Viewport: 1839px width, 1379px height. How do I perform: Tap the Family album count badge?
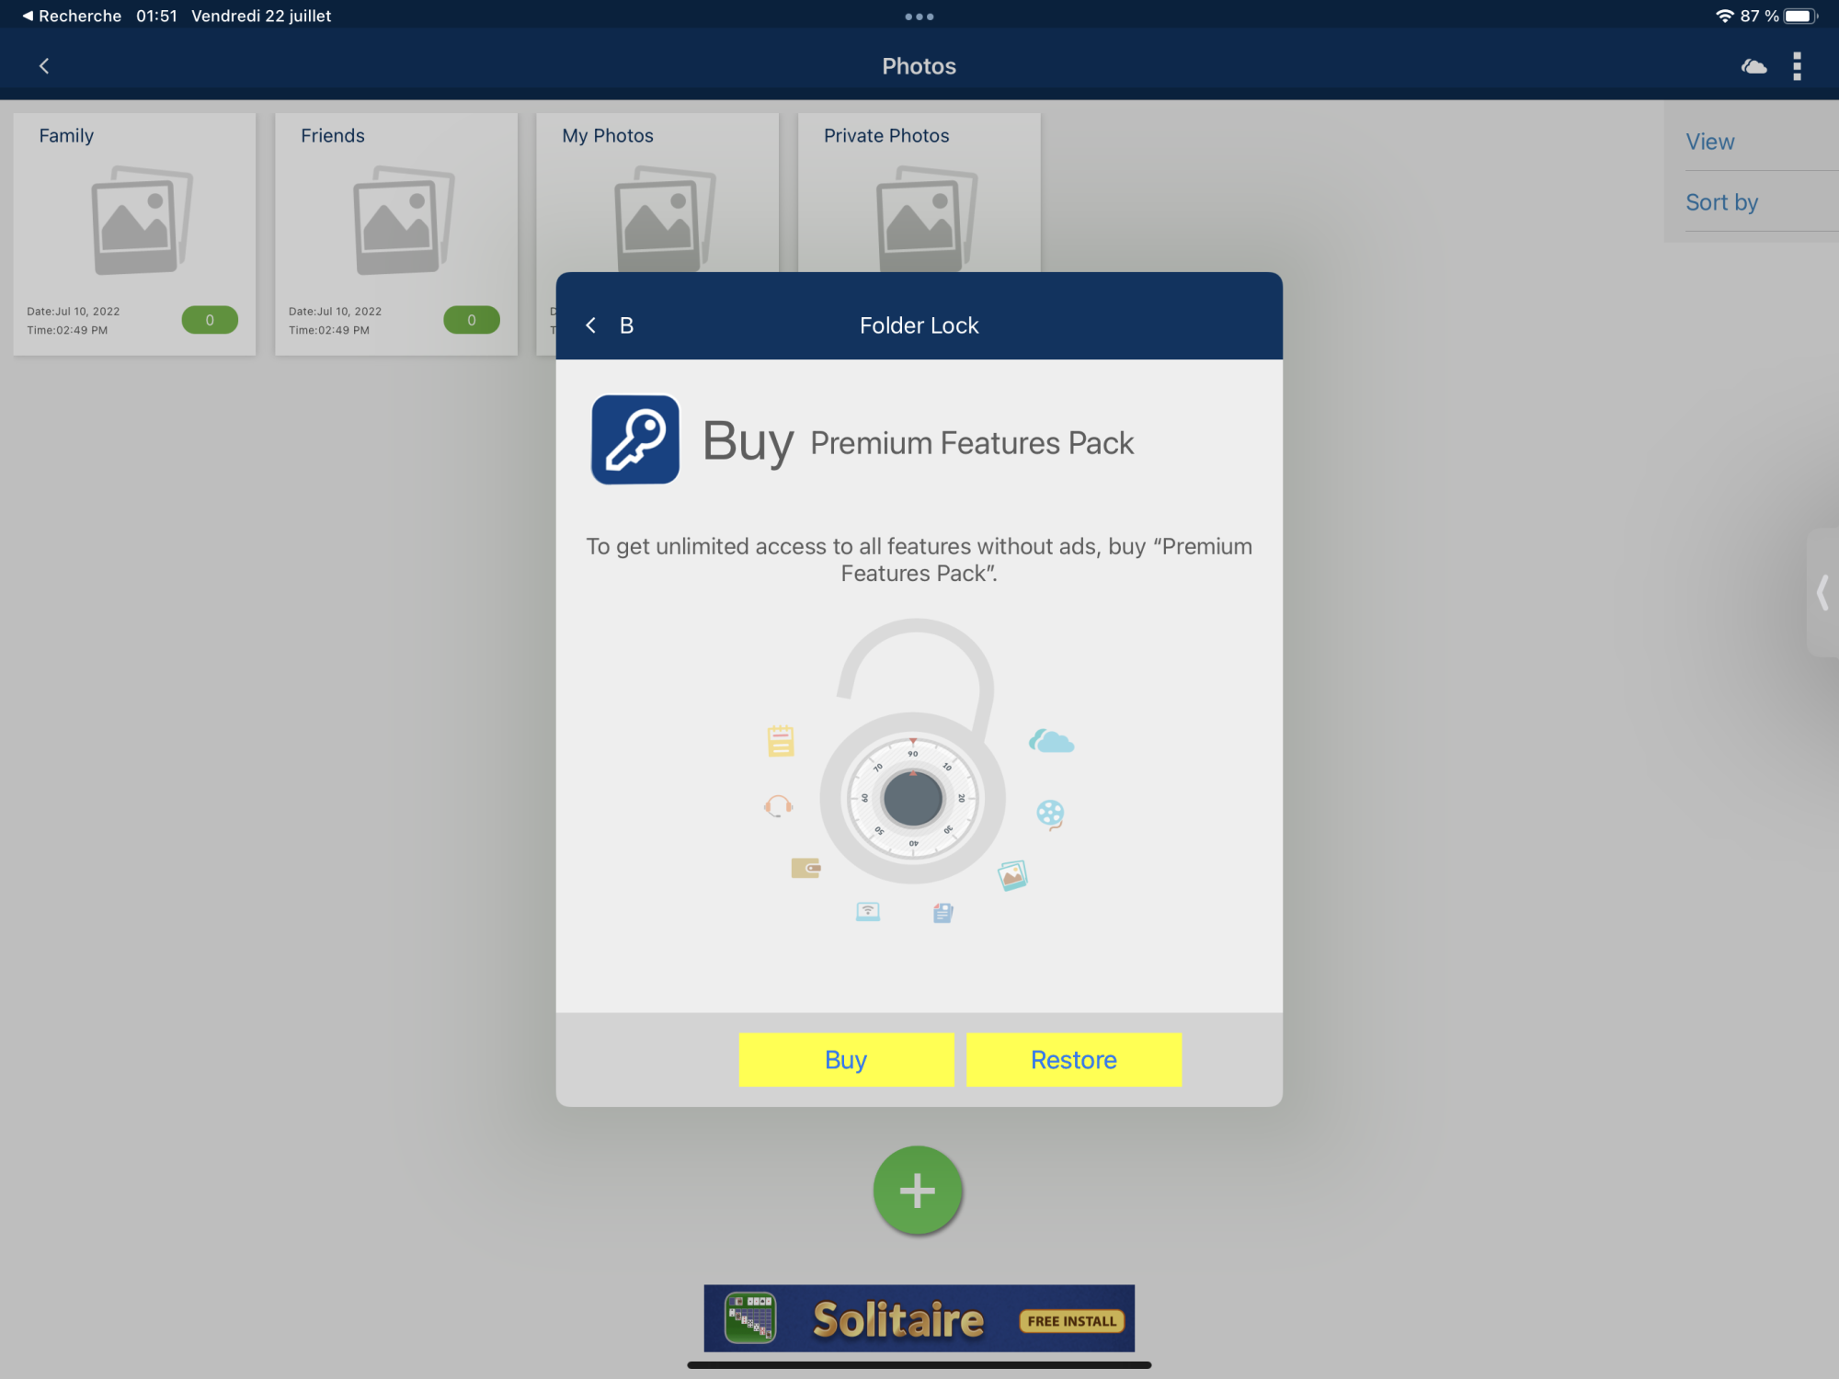[210, 320]
